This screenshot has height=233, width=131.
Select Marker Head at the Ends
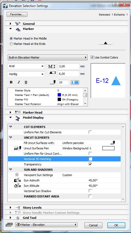[11, 44]
